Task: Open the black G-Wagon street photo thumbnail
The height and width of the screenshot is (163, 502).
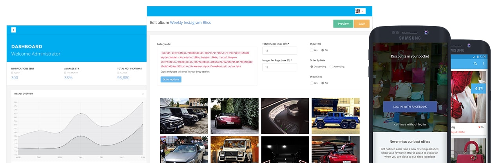Action: 184,116
